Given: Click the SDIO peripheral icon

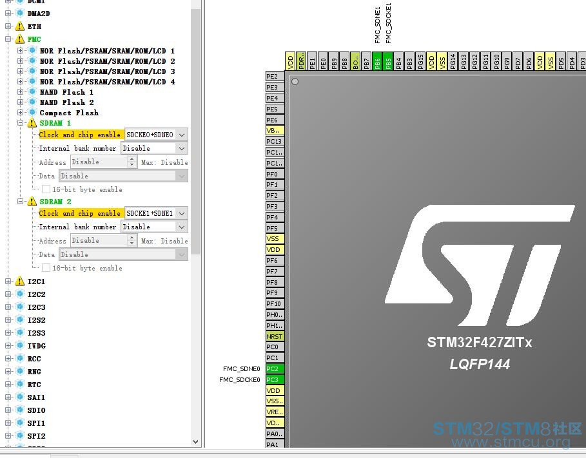Looking at the screenshot, I should pyautogui.click(x=20, y=410).
